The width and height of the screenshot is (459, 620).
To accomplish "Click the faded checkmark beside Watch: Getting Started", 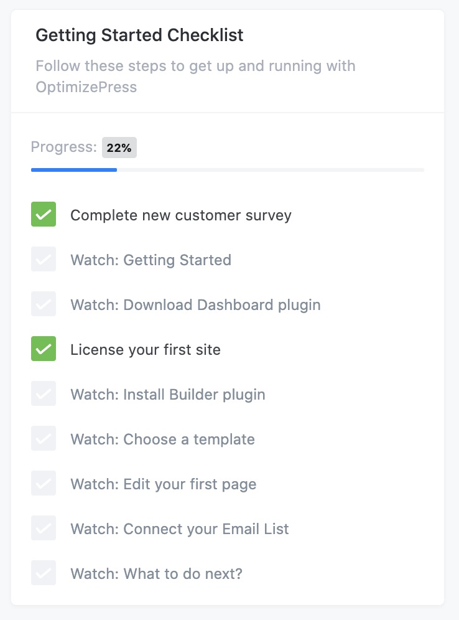I will click(43, 259).
